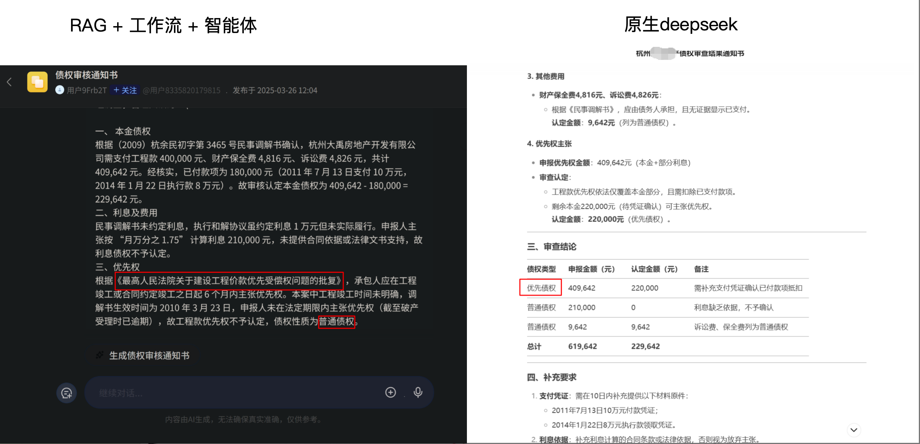
Task: Click the 申报金额（元） column header
Action: 591,269
